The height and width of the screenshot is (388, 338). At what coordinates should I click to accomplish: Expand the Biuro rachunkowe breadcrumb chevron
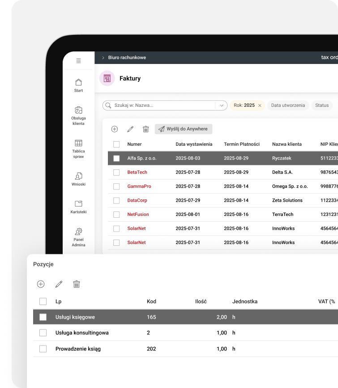click(103, 58)
